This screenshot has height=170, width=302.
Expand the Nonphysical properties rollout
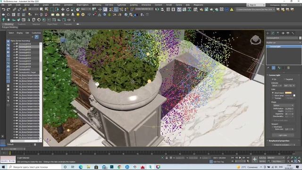tap(279, 141)
